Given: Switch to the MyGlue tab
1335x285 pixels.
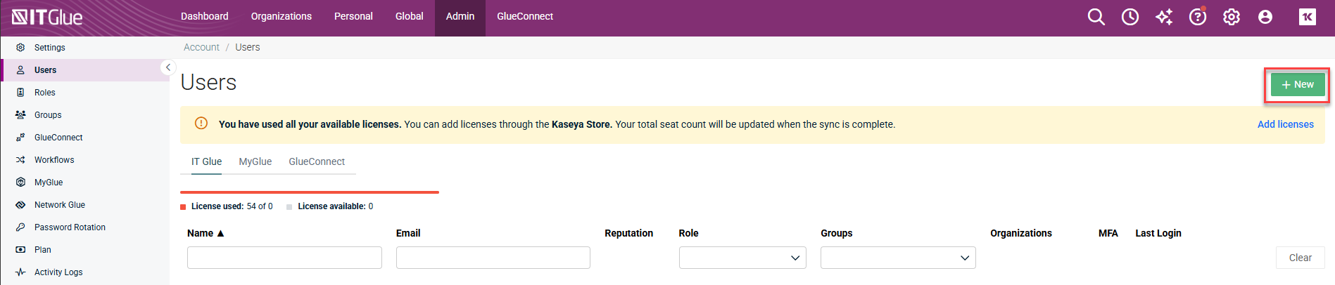Looking at the screenshot, I should pos(255,161).
